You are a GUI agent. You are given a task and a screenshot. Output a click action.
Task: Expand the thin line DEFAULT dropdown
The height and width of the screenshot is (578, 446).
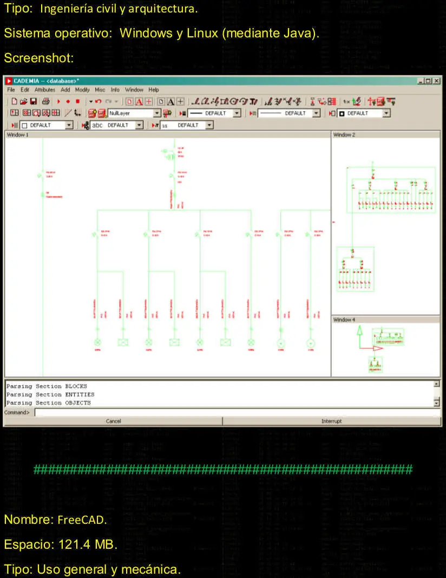(316, 113)
